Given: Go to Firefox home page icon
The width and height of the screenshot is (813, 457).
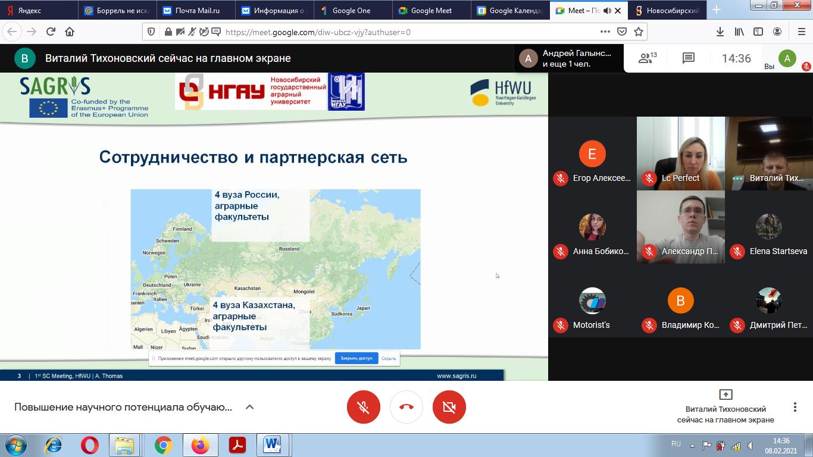Looking at the screenshot, I should coord(70,32).
